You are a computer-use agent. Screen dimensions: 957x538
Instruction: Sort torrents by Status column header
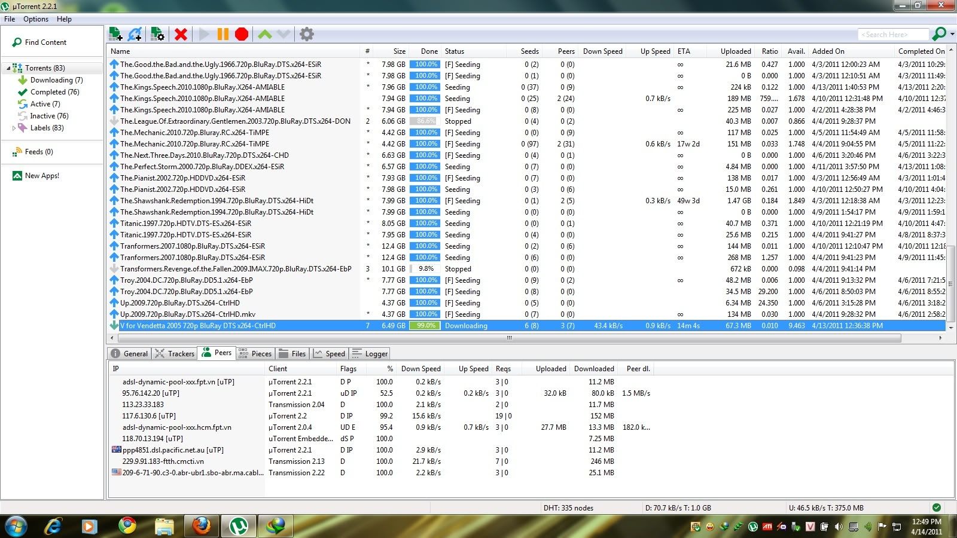[474, 51]
